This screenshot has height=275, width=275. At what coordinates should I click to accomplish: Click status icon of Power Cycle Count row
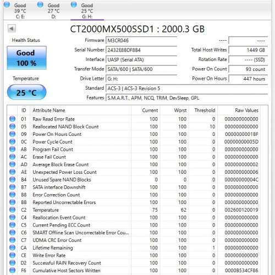[x=12, y=141]
